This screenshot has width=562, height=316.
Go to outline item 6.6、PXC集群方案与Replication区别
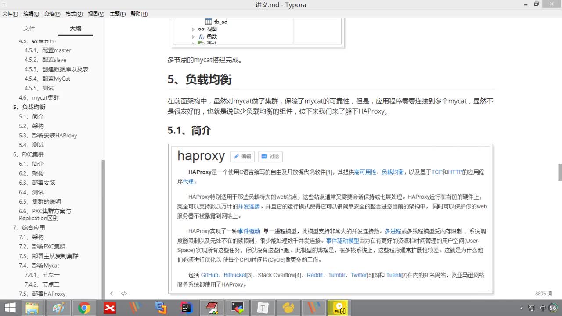pos(45,215)
